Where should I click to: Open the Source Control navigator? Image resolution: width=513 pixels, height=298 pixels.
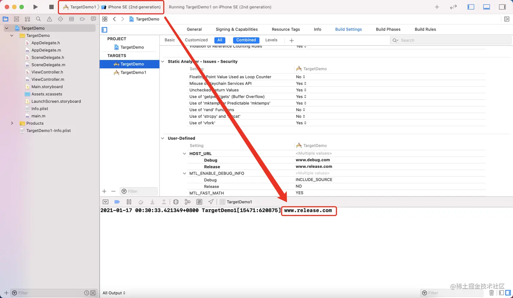(x=16, y=19)
